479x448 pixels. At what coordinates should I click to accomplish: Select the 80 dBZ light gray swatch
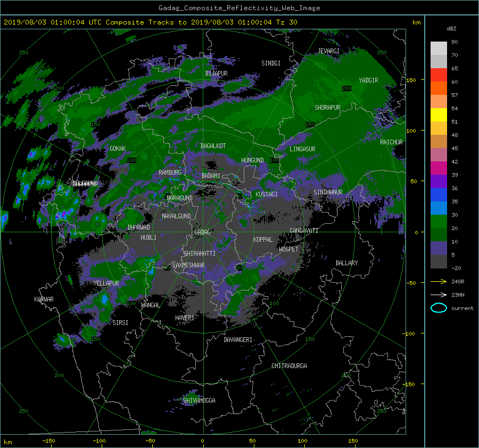click(439, 48)
